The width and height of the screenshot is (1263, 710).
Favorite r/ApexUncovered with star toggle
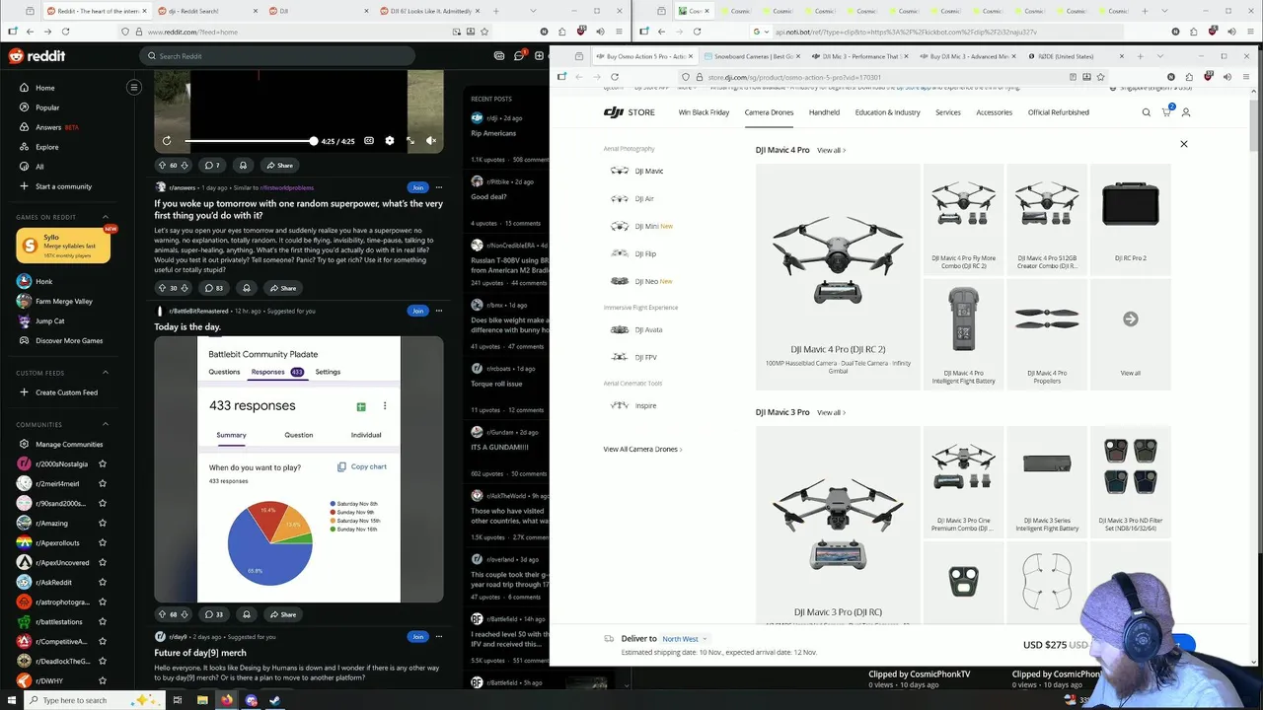103,562
